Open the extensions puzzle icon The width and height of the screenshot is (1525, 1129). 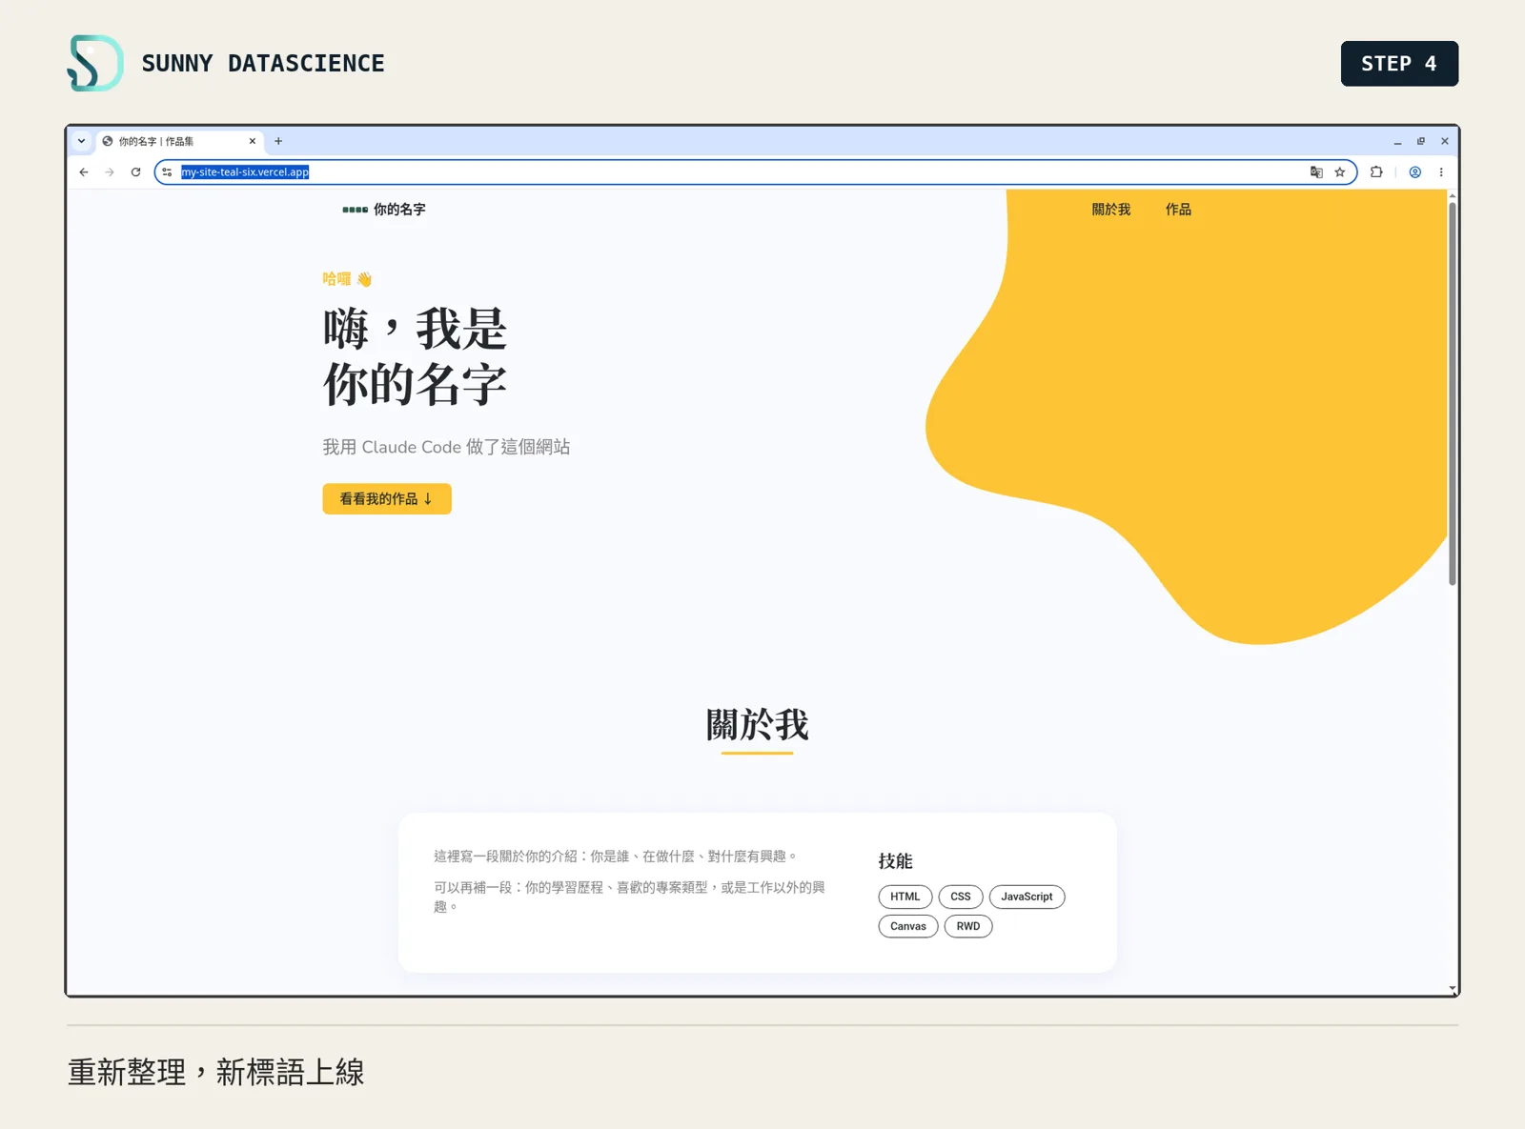[x=1376, y=172]
